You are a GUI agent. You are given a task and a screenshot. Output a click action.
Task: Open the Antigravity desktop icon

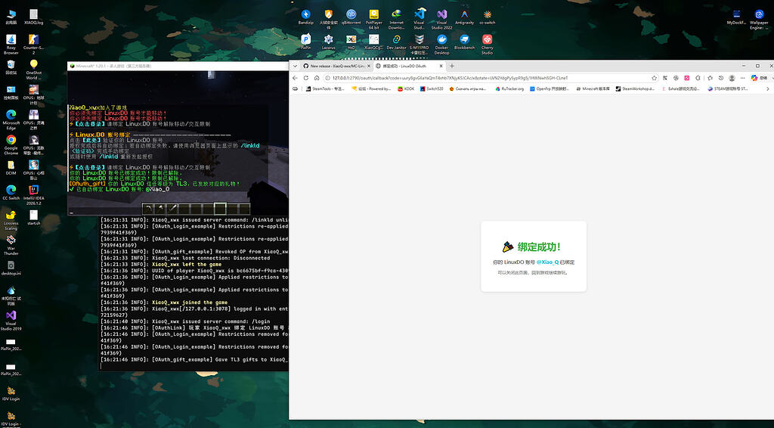click(x=465, y=17)
